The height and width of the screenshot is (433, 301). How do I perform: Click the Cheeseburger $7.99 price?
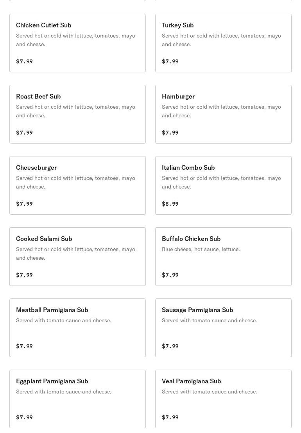point(24,204)
